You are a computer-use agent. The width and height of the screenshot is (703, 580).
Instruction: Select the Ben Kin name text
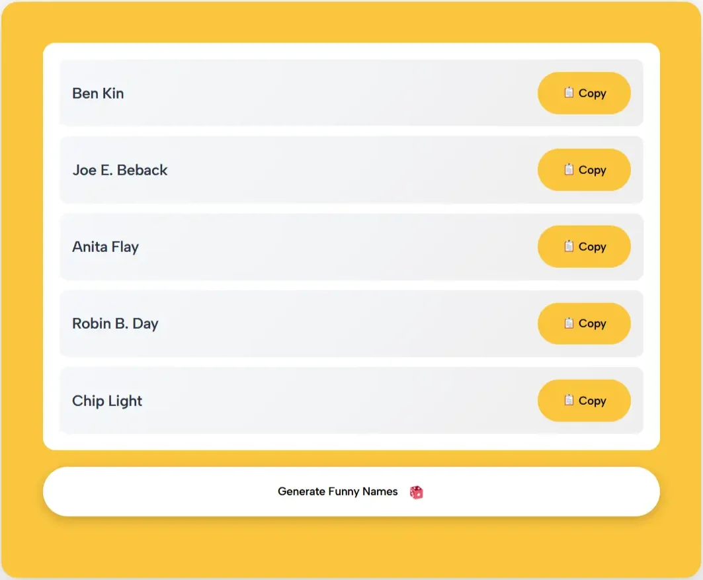pos(98,93)
